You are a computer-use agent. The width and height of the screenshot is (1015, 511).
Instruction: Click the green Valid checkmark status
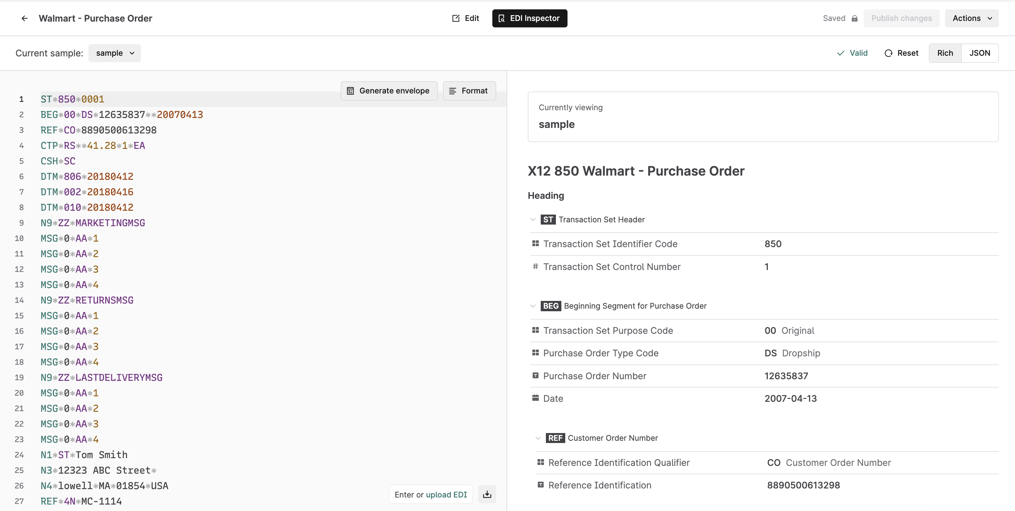[x=852, y=53]
